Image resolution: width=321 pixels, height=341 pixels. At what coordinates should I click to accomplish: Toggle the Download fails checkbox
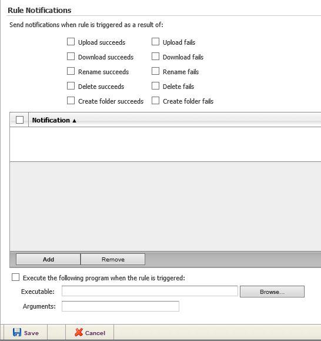tap(155, 57)
